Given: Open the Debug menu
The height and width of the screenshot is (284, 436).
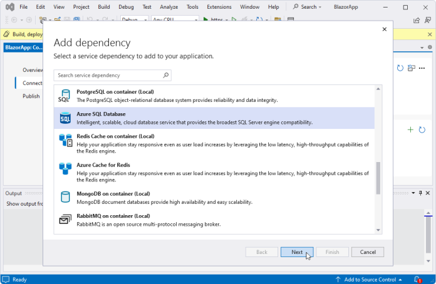Looking at the screenshot, I should 126,7.
